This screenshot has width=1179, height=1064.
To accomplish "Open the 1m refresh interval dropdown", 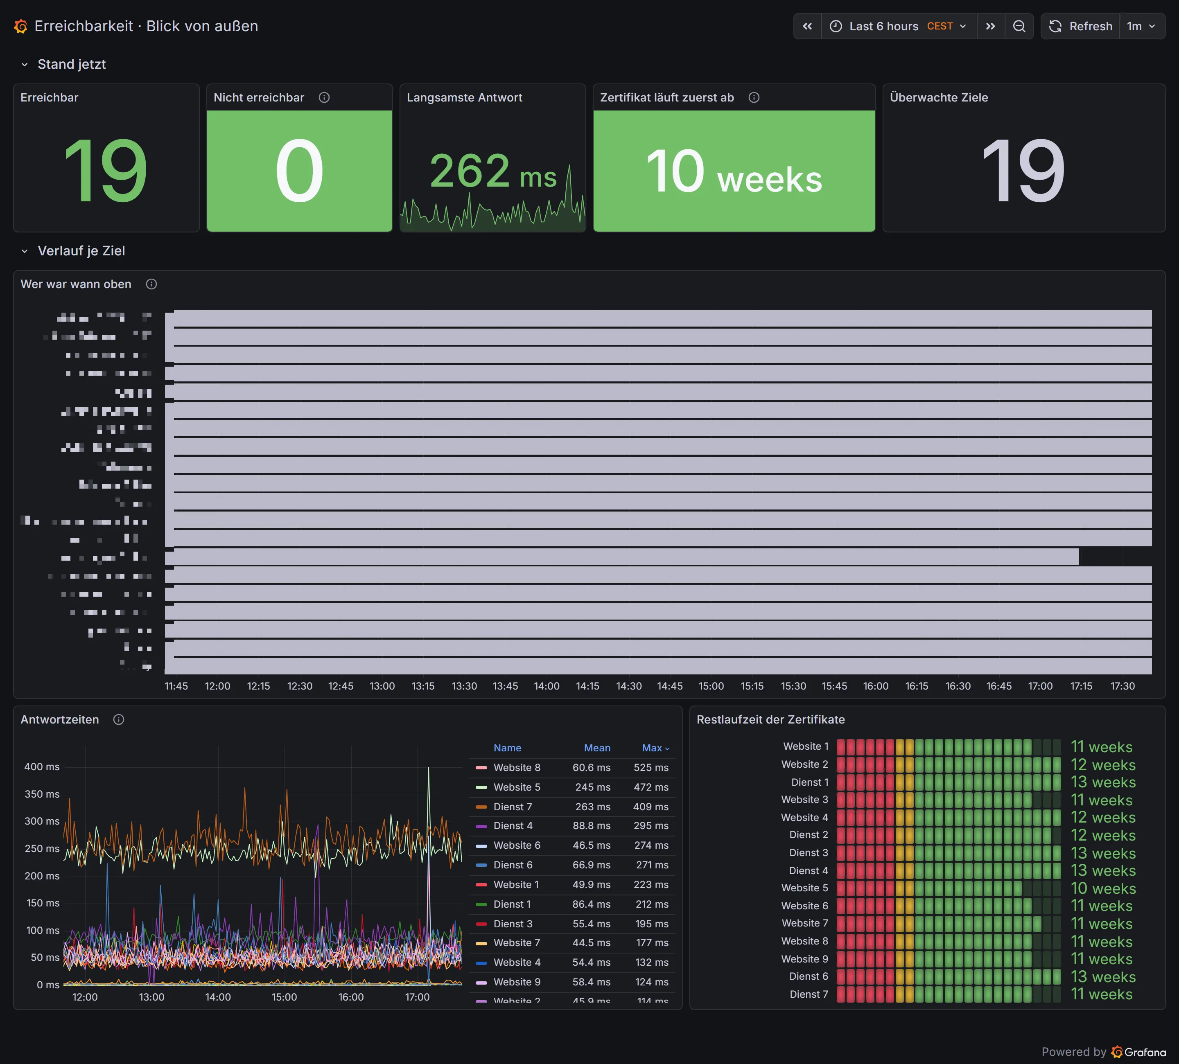I will (1141, 26).
